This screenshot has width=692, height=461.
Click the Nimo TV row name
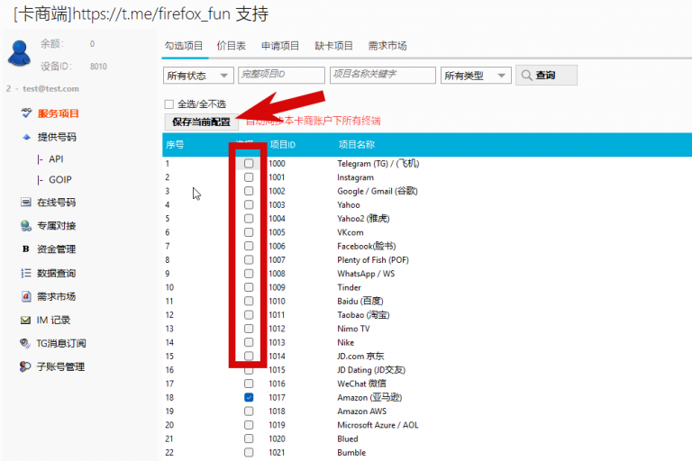[353, 329]
